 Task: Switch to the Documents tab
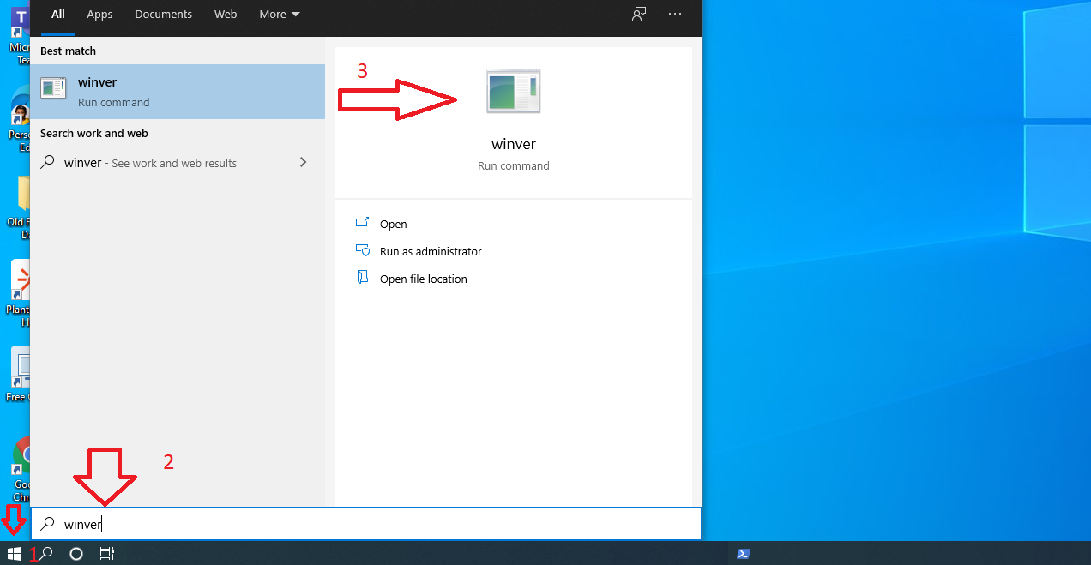(163, 14)
